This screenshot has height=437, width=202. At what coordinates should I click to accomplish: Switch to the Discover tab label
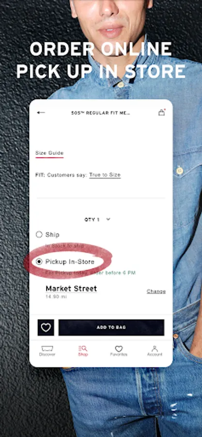[x=47, y=354]
